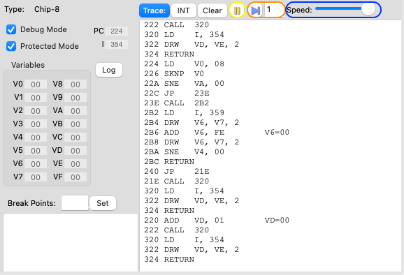404x275 pixels.
Task: Set a breakpoint with Set button
Action: click(x=103, y=203)
